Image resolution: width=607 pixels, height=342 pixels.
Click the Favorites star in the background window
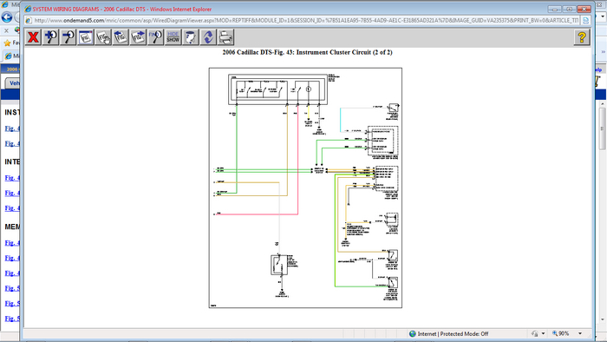(7, 43)
